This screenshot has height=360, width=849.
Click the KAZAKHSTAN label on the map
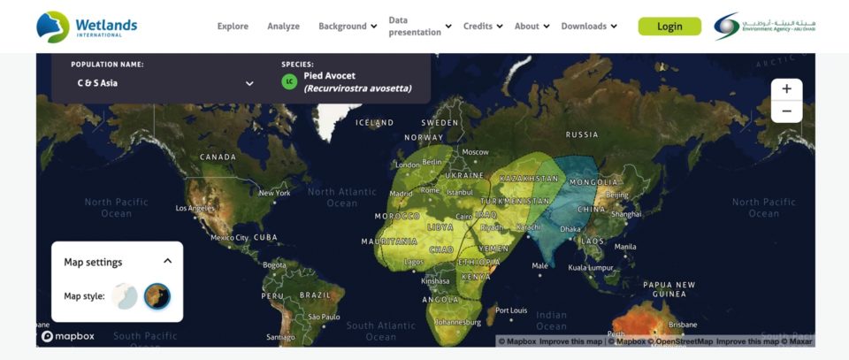tap(529, 178)
